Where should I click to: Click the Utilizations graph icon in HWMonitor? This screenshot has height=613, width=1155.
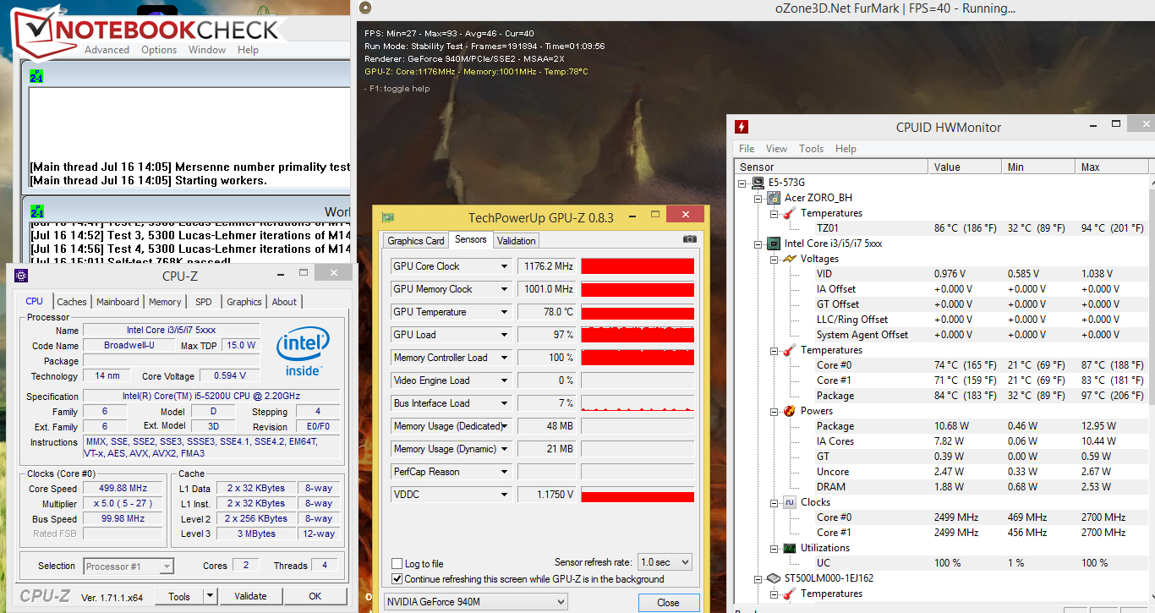[x=789, y=548]
